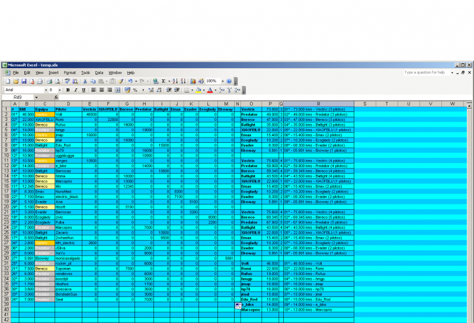Save the workbook with the floppy icon
The width and height of the screenshot is (474, 323).
pyautogui.click(x=24, y=81)
